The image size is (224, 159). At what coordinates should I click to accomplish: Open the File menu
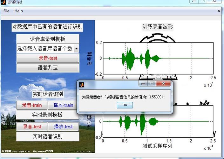[x=6, y=11]
